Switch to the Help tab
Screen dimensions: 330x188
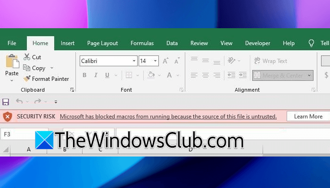(x=289, y=43)
